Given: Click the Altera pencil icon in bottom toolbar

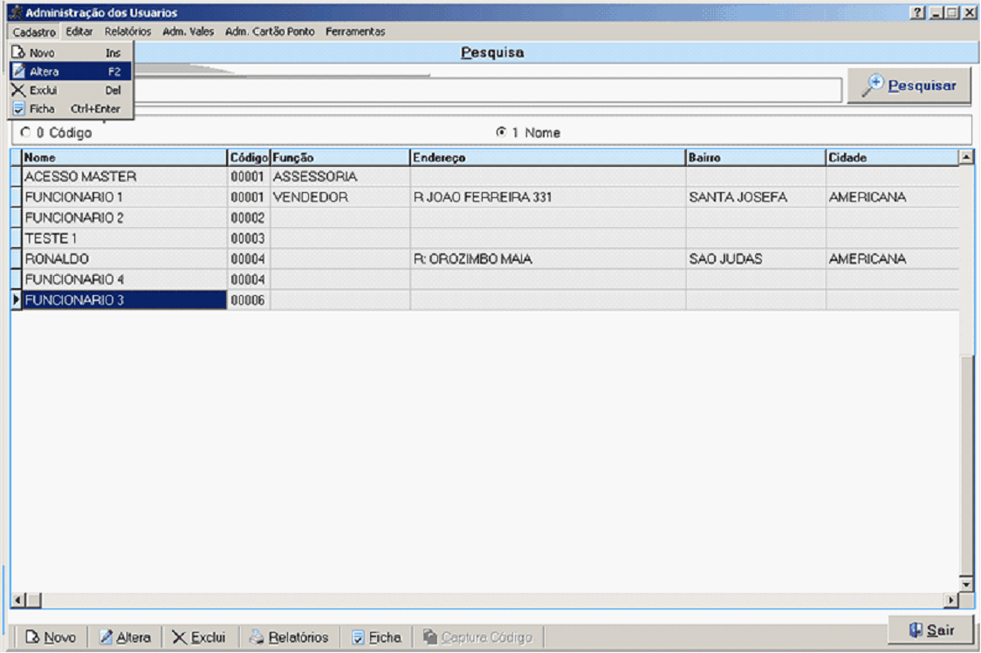Looking at the screenshot, I should click(x=106, y=637).
